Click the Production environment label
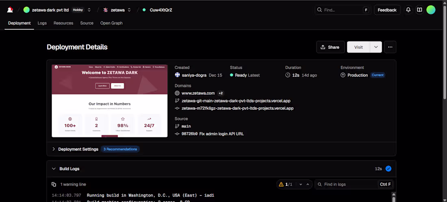 tap(358, 75)
